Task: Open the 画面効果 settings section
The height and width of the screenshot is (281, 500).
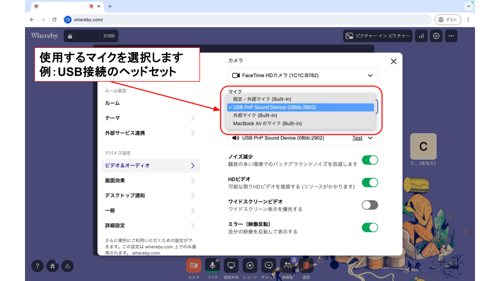Action: coord(150,181)
